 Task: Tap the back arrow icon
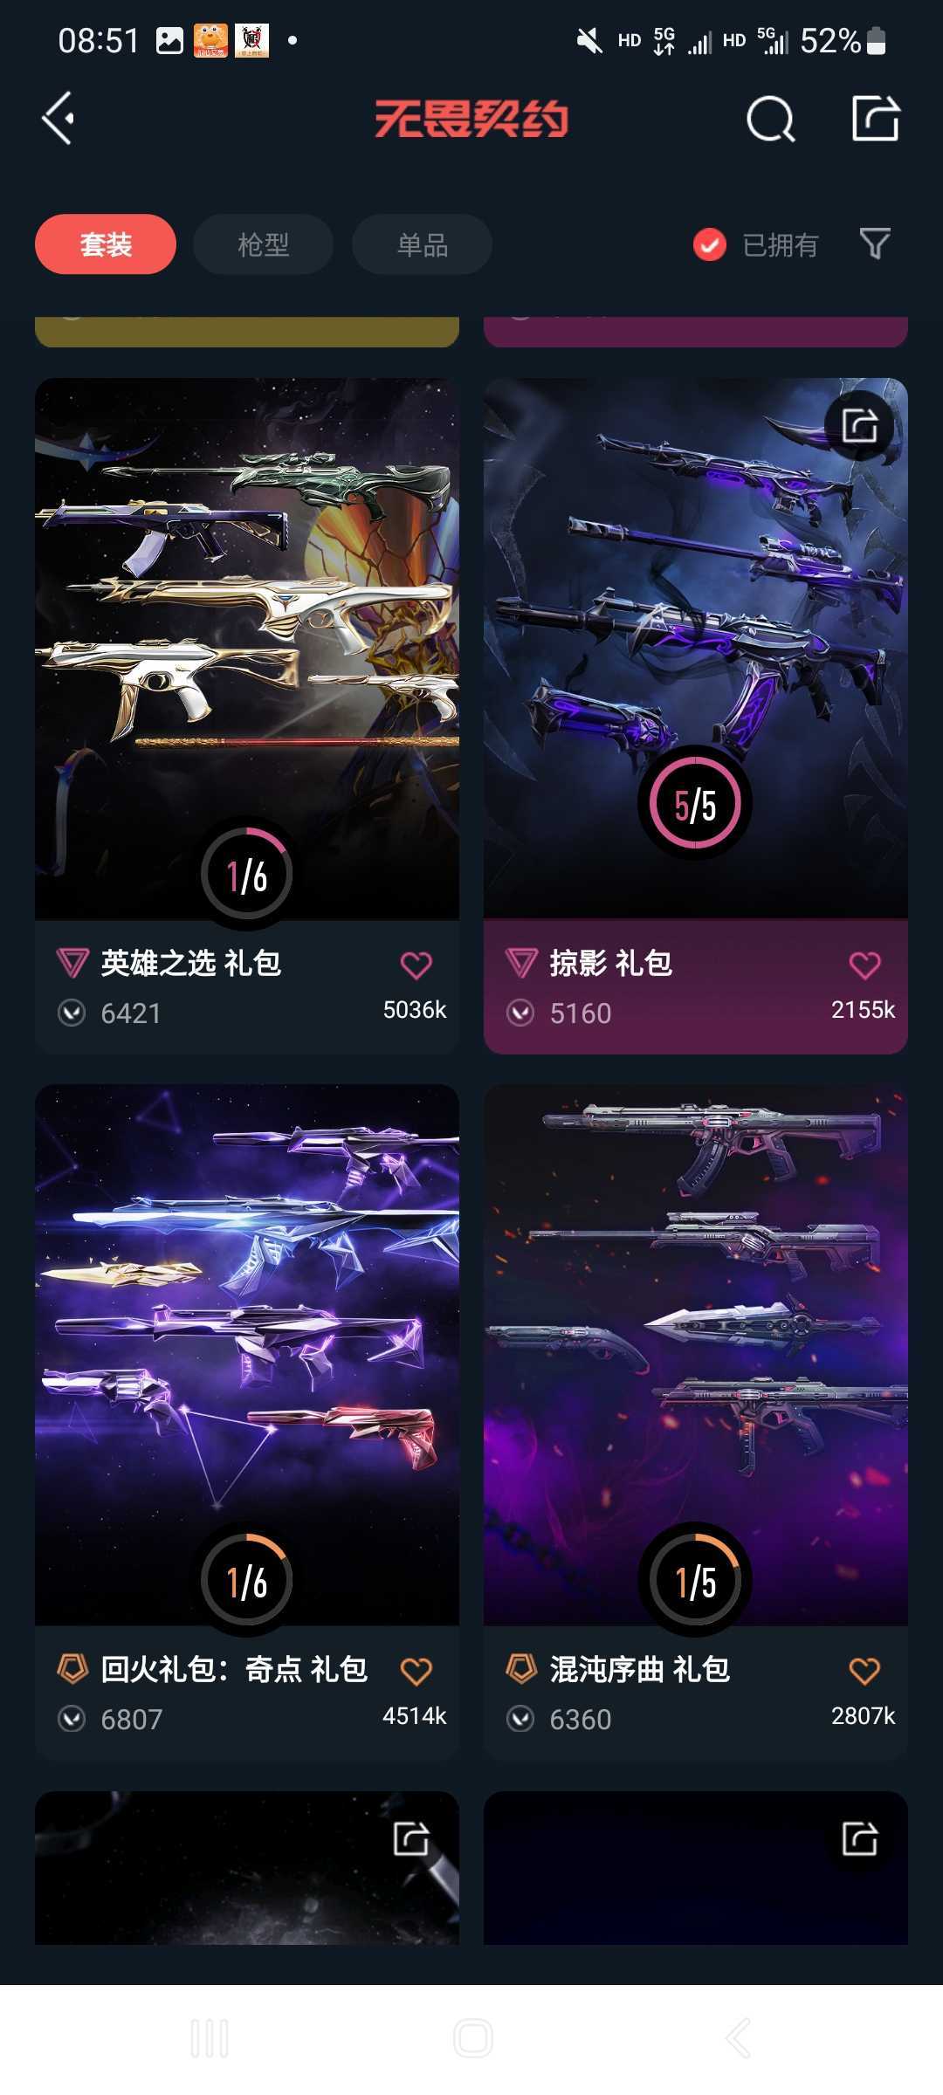tap(59, 118)
